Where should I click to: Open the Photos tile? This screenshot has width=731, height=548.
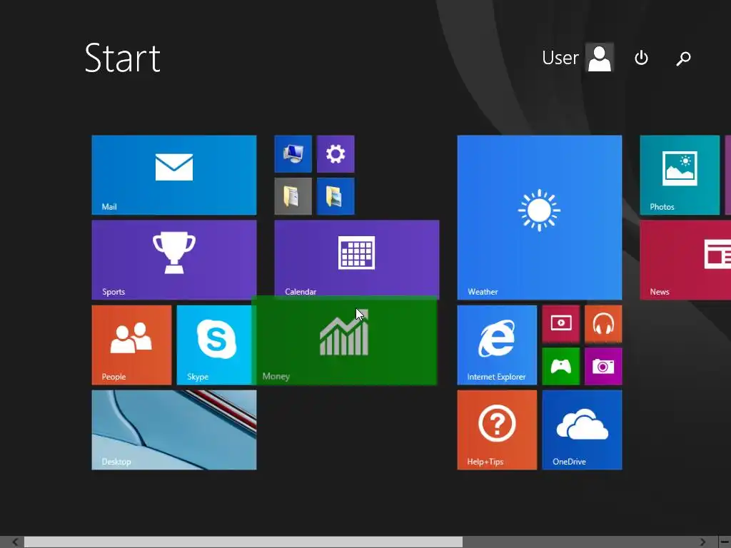click(680, 176)
